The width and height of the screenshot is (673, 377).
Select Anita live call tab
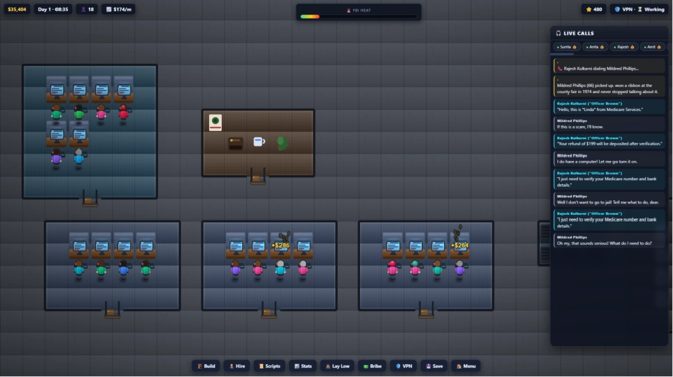pyautogui.click(x=595, y=47)
